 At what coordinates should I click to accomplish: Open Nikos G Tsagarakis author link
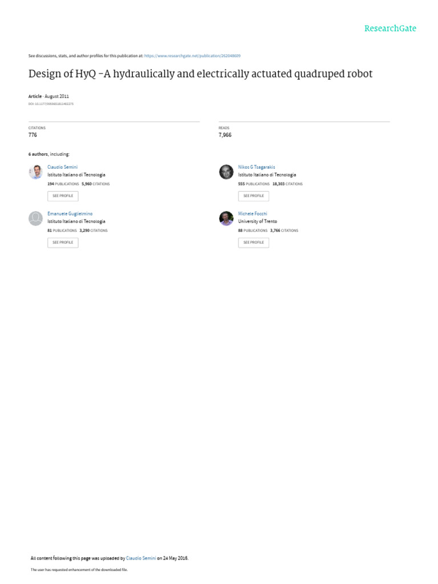[257, 167]
